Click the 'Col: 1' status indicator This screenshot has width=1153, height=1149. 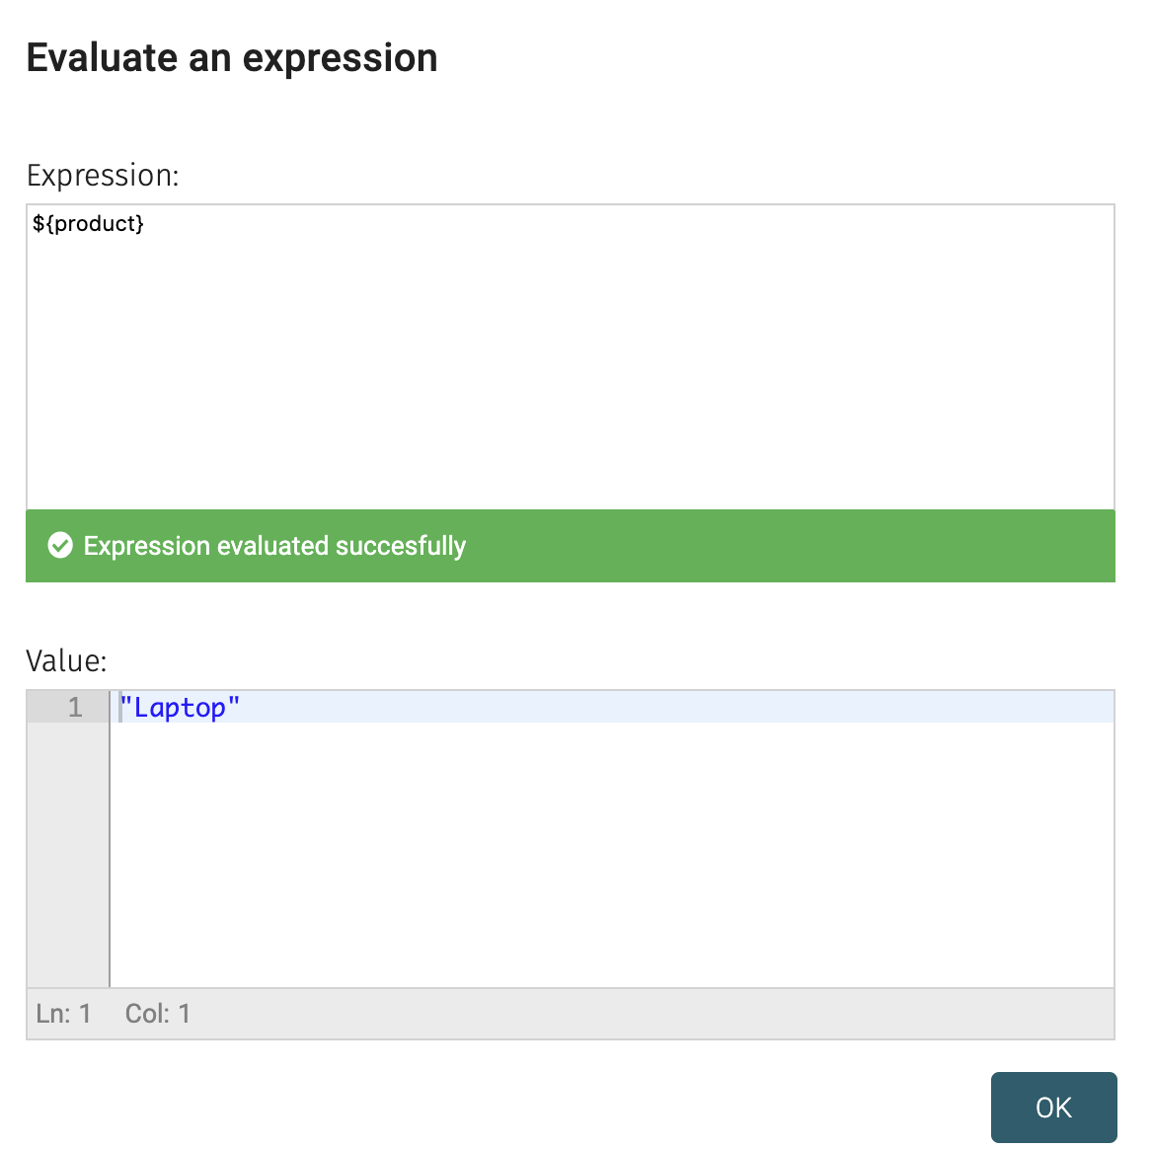[157, 1013]
